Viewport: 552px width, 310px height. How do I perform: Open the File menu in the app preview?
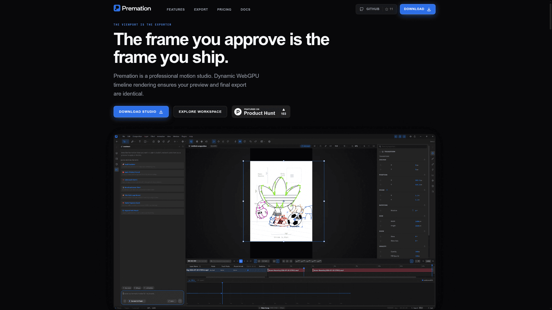(124, 136)
